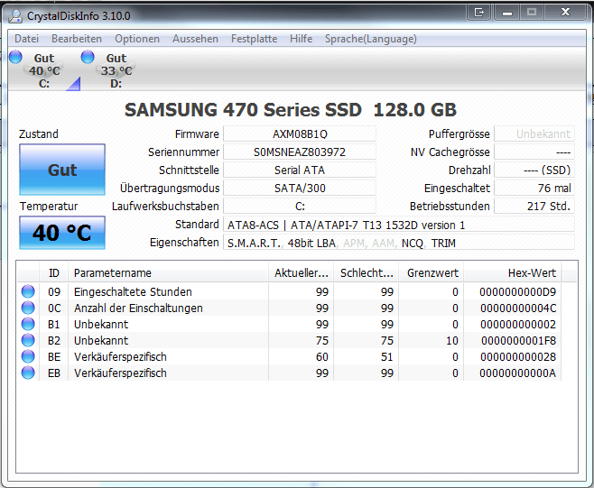Select the Eingeschaltete Stunden parameter name
The height and width of the screenshot is (488, 594).
pyautogui.click(x=133, y=292)
